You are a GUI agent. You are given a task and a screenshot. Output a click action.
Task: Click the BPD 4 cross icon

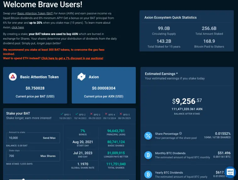106,114
